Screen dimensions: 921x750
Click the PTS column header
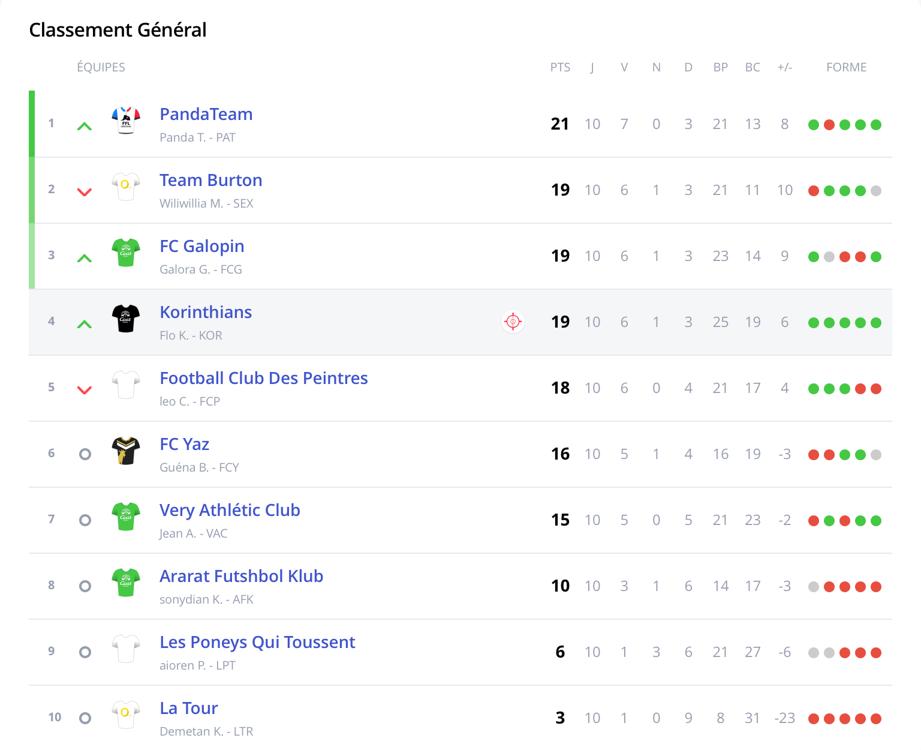[560, 67]
